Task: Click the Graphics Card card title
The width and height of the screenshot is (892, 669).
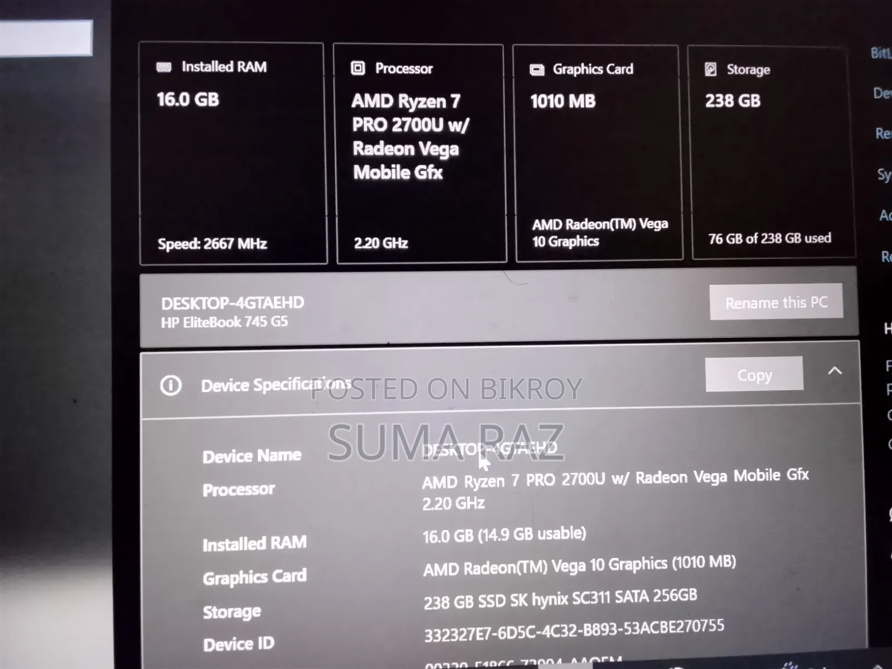Action: (593, 69)
